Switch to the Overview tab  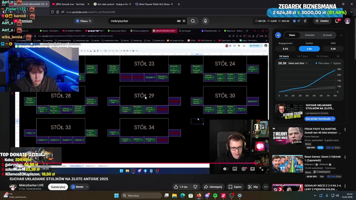click(310, 35)
